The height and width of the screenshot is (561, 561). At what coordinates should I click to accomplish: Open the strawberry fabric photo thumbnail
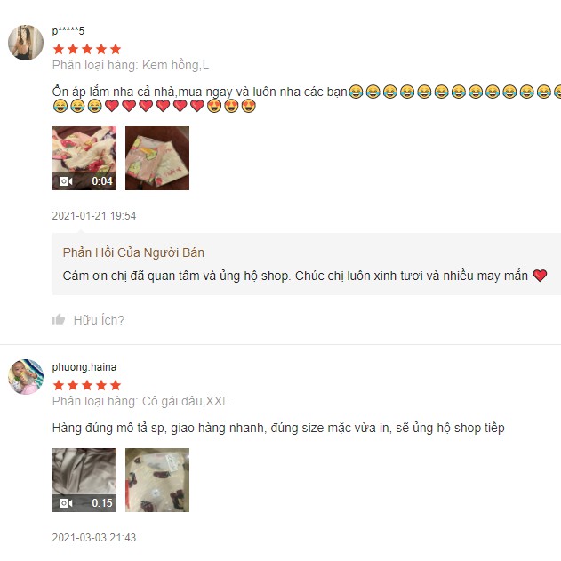(157, 480)
